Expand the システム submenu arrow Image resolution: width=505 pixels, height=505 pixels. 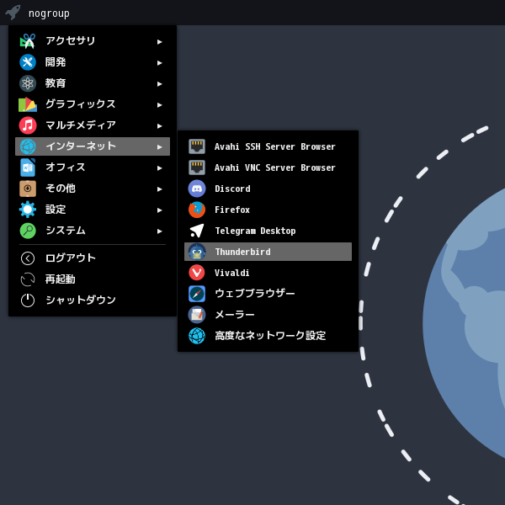tap(159, 231)
